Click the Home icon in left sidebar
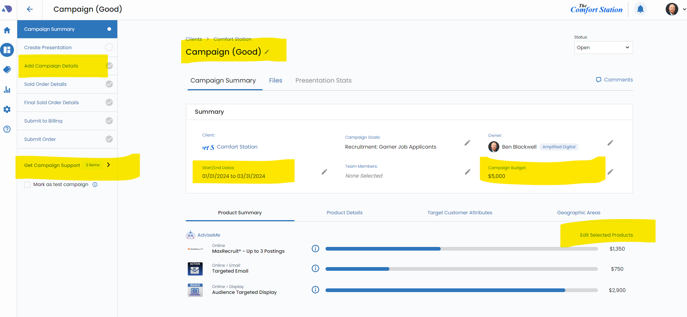 [x=7, y=30]
